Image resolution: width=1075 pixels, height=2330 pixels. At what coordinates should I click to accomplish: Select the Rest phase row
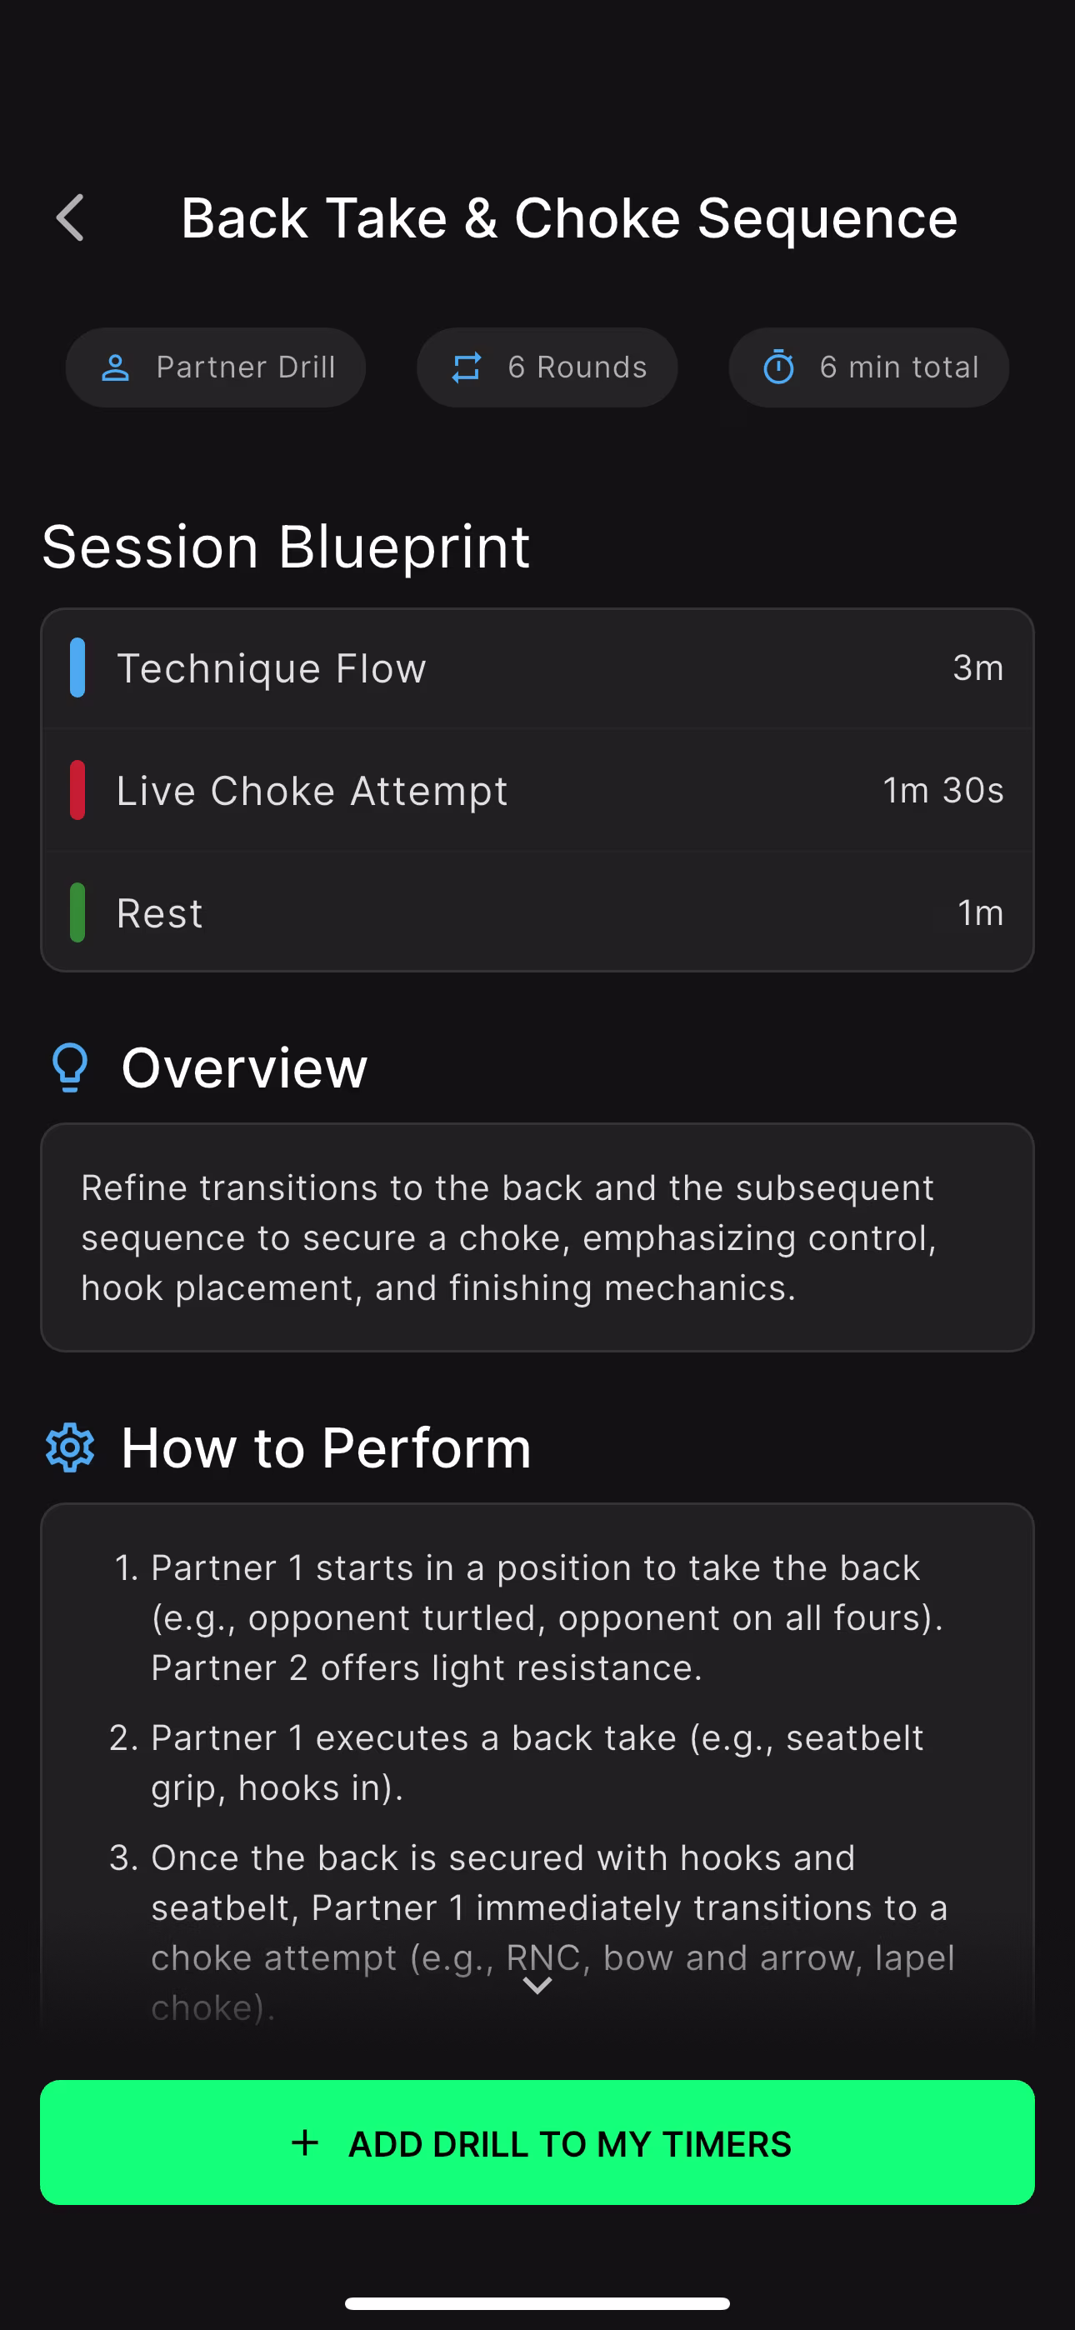[x=537, y=912]
